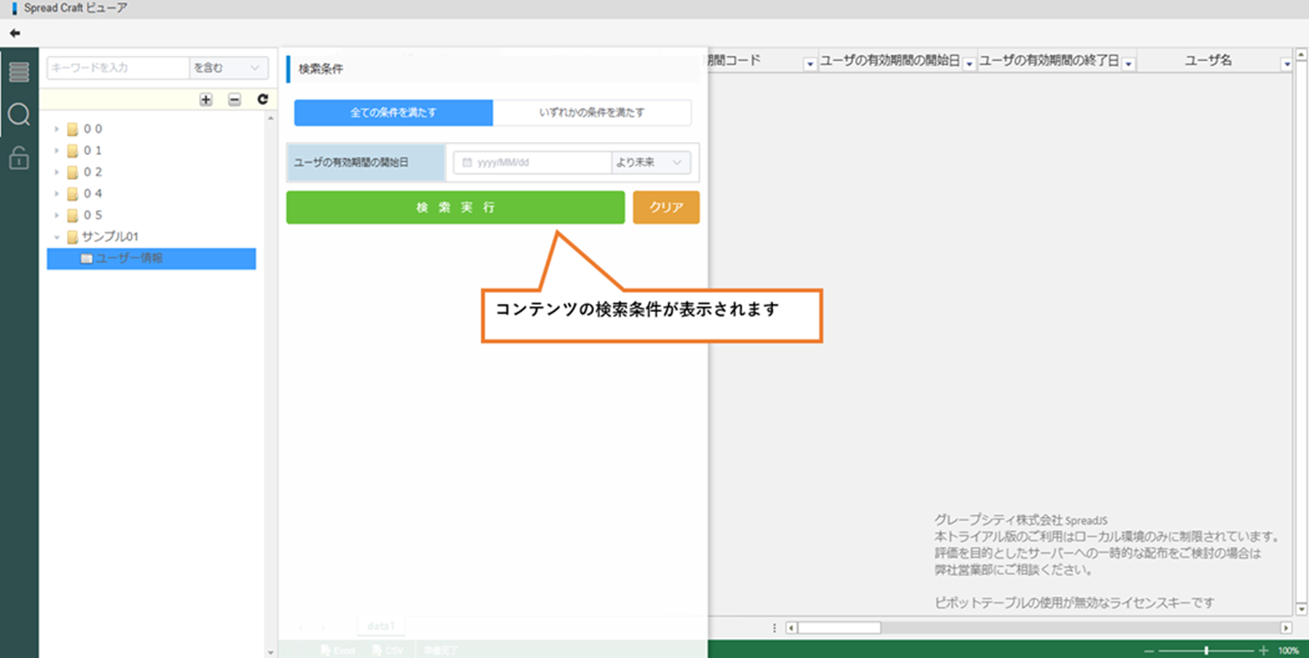Expand the 0 0 folder
Viewport: 1309px width, 658px height.
[x=56, y=129]
